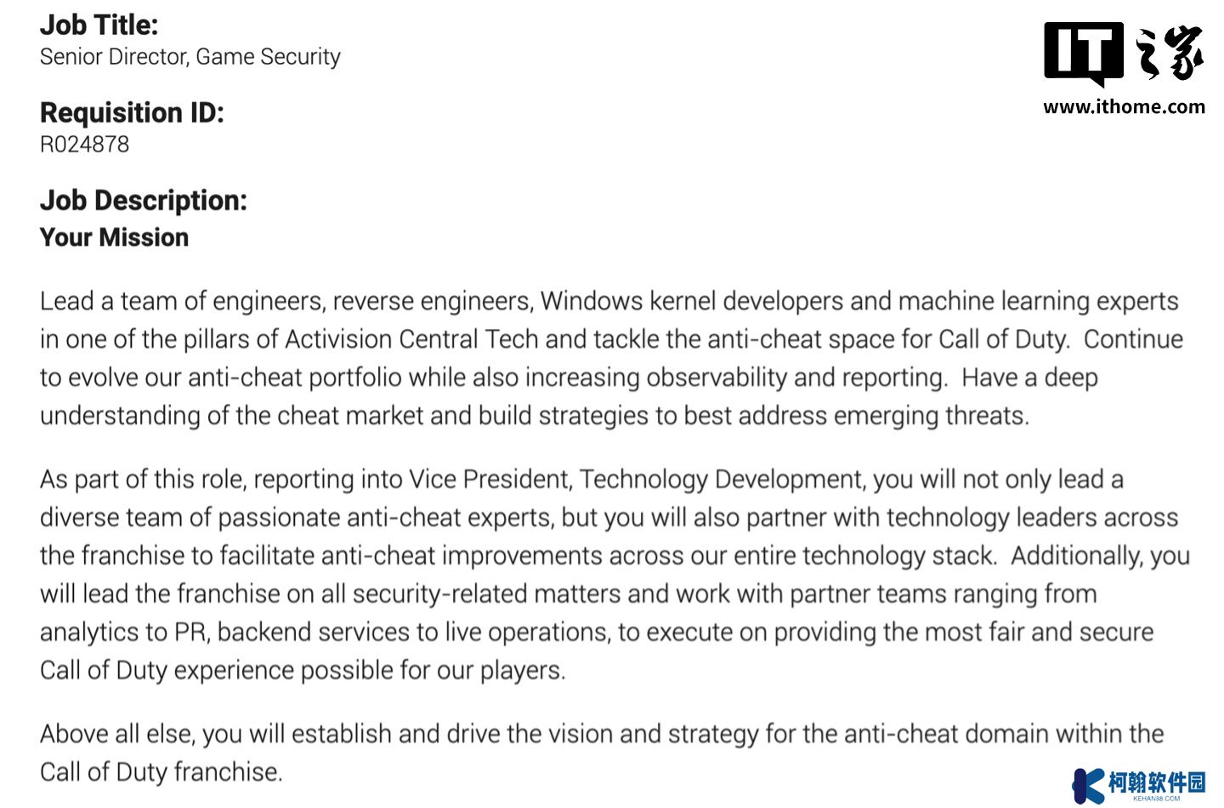Viewport: 1224px width, 808px height.
Task: Open the www.ithome.com link
Action: (1124, 107)
